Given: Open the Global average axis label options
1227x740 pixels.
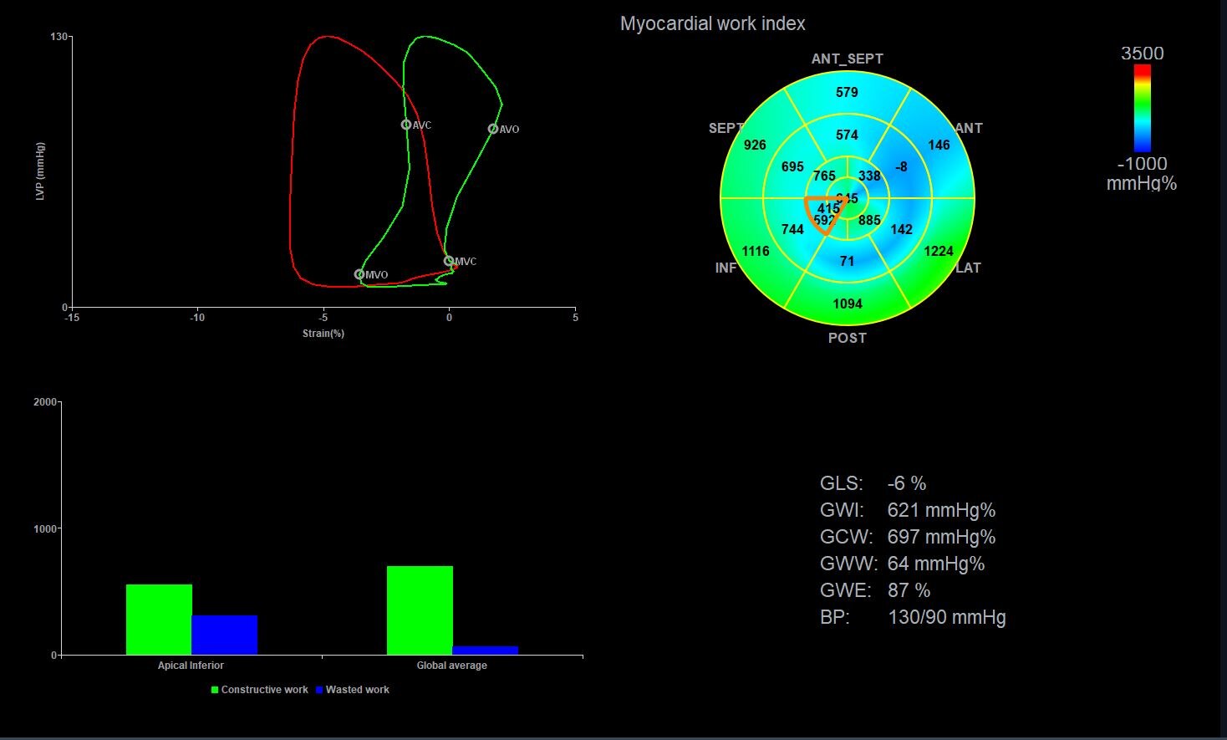Looking at the screenshot, I should click(452, 665).
